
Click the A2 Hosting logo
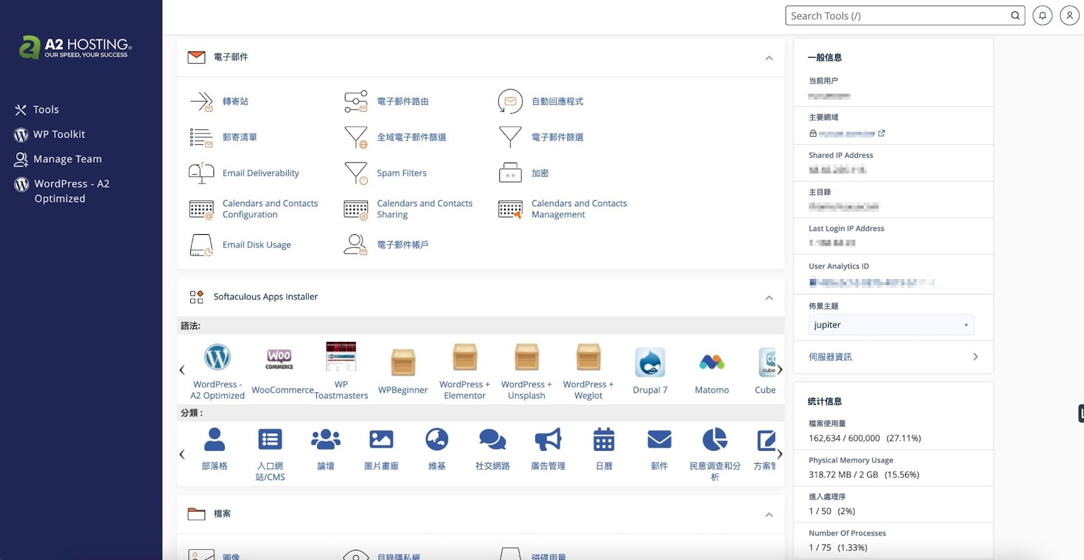75,47
